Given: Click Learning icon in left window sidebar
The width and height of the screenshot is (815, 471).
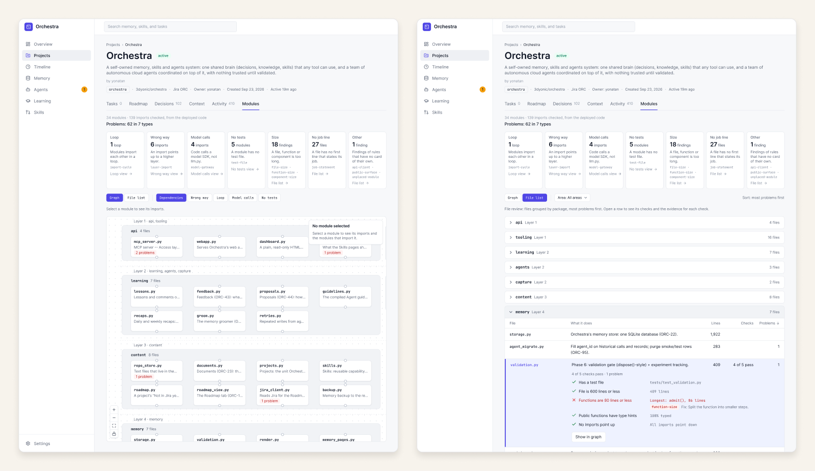Looking at the screenshot, I should pos(28,101).
